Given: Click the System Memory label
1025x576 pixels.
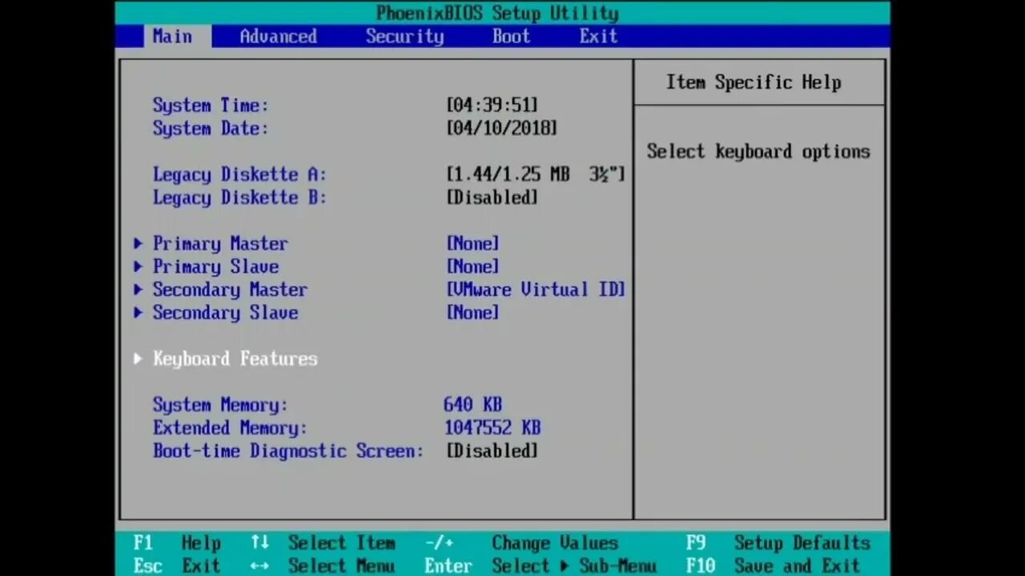Looking at the screenshot, I should pos(220,405).
